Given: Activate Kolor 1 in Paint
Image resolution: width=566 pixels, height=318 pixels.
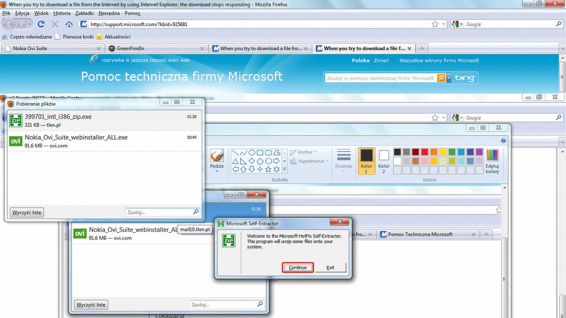Looking at the screenshot, I should coord(367,161).
